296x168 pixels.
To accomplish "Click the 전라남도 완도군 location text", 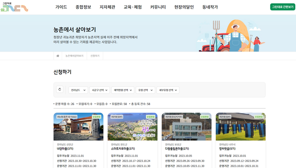I will [x=119, y=144].
